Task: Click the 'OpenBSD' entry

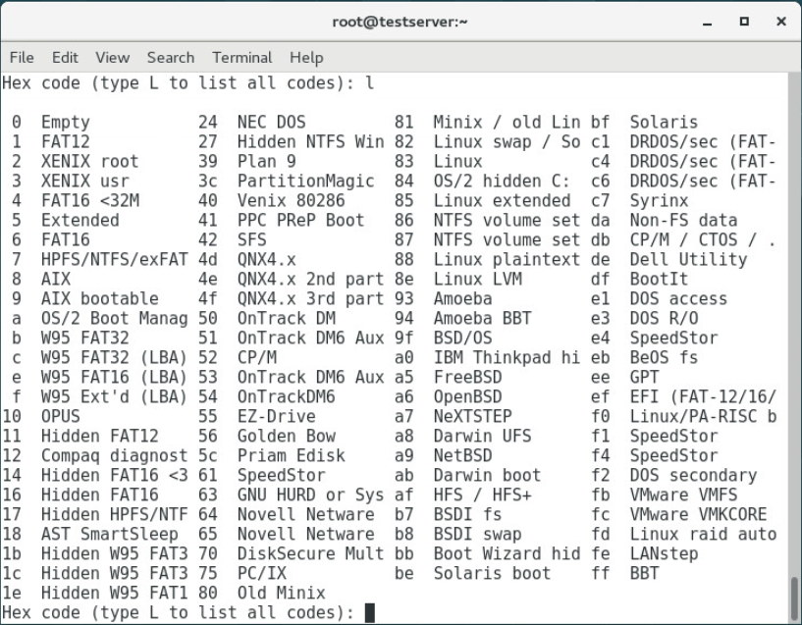Action: point(468,396)
